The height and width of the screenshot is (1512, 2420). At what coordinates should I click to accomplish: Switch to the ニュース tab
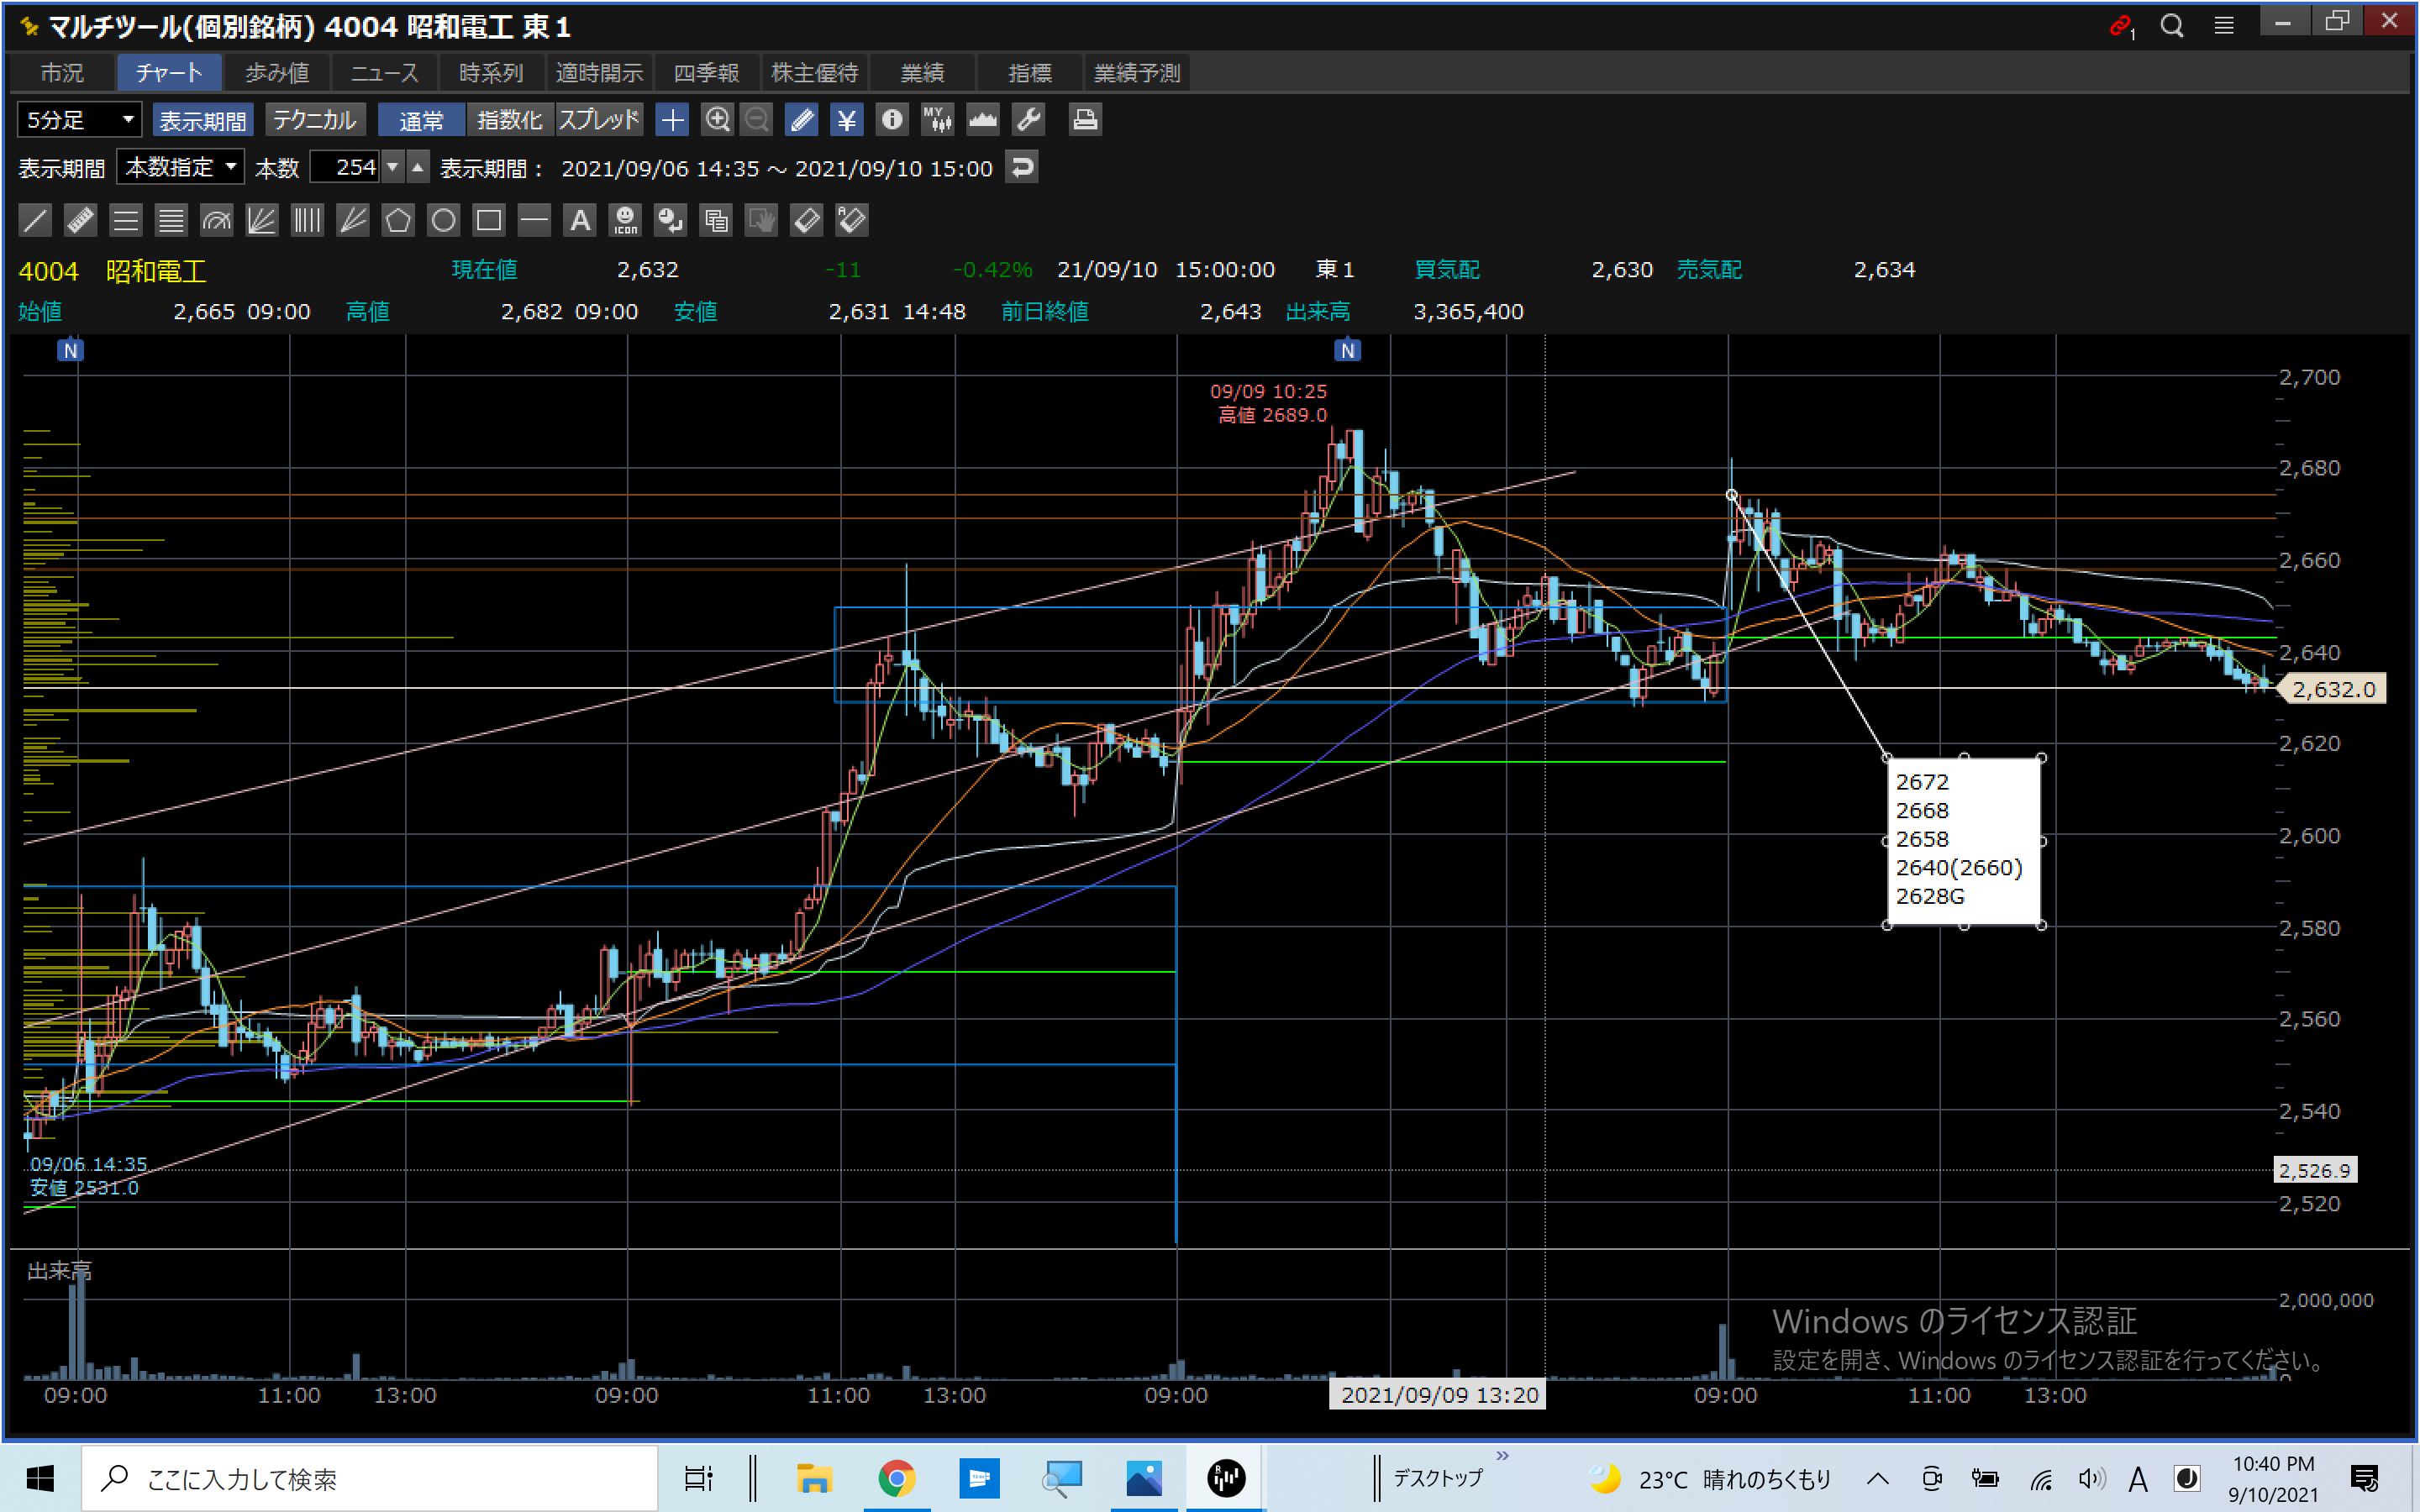[x=384, y=73]
